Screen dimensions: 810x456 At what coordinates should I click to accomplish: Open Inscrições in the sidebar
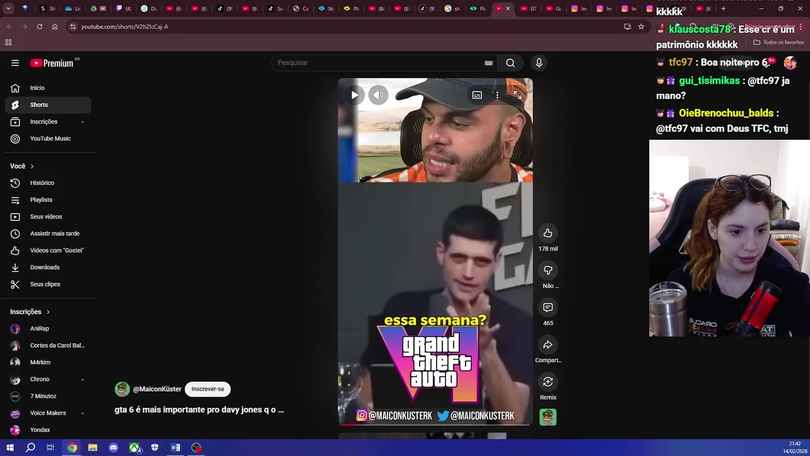48,122
